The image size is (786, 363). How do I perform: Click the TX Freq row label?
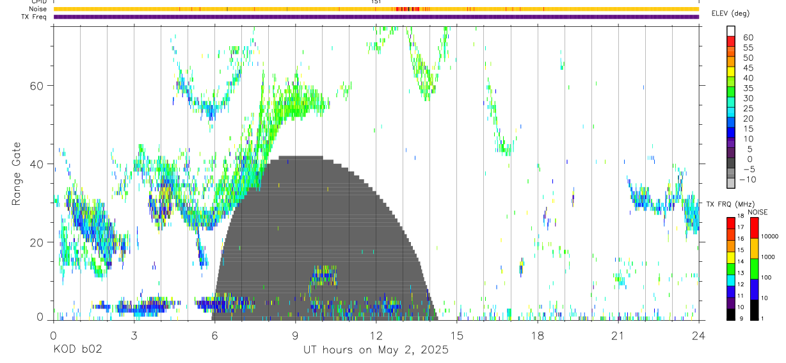[x=35, y=17]
